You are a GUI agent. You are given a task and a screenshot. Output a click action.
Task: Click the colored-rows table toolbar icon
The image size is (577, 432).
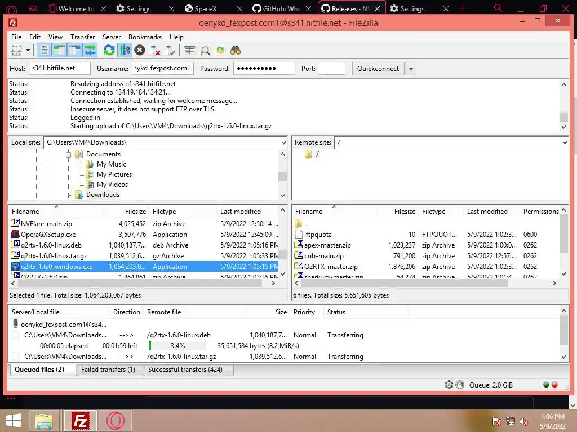coord(189,50)
